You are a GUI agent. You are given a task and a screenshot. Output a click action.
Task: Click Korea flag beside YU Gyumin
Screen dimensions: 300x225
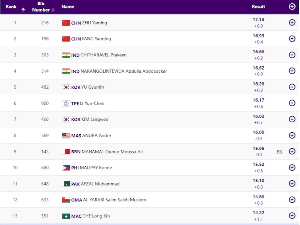(x=66, y=87)
